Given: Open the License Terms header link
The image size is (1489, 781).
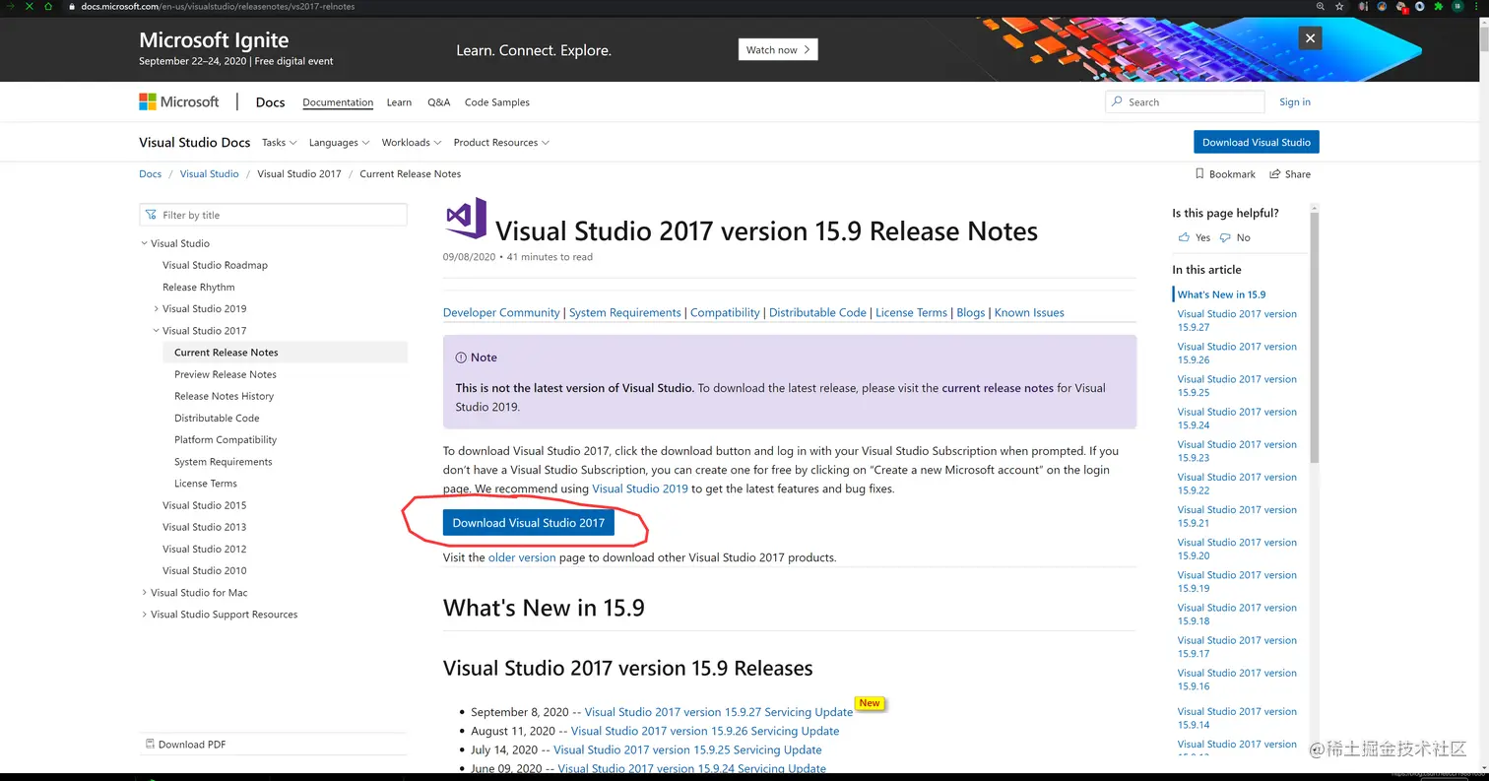Looking at the screenshot, I should point(911,312).
